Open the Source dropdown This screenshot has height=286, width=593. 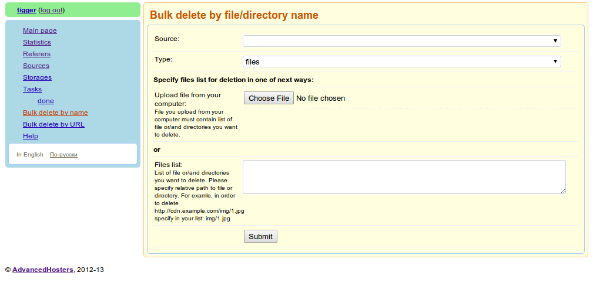point(401,41)
